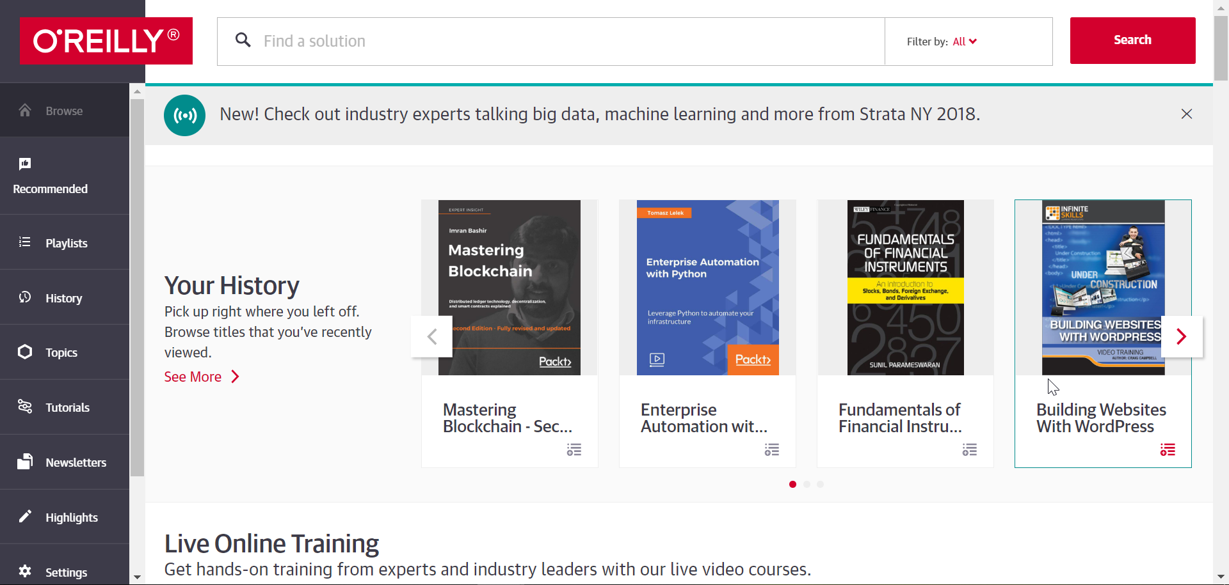Image resolution: width=1229 pixels, height=585 pixels.
Task: Open Newsletters in the sidebar
Action: [65, 462]
